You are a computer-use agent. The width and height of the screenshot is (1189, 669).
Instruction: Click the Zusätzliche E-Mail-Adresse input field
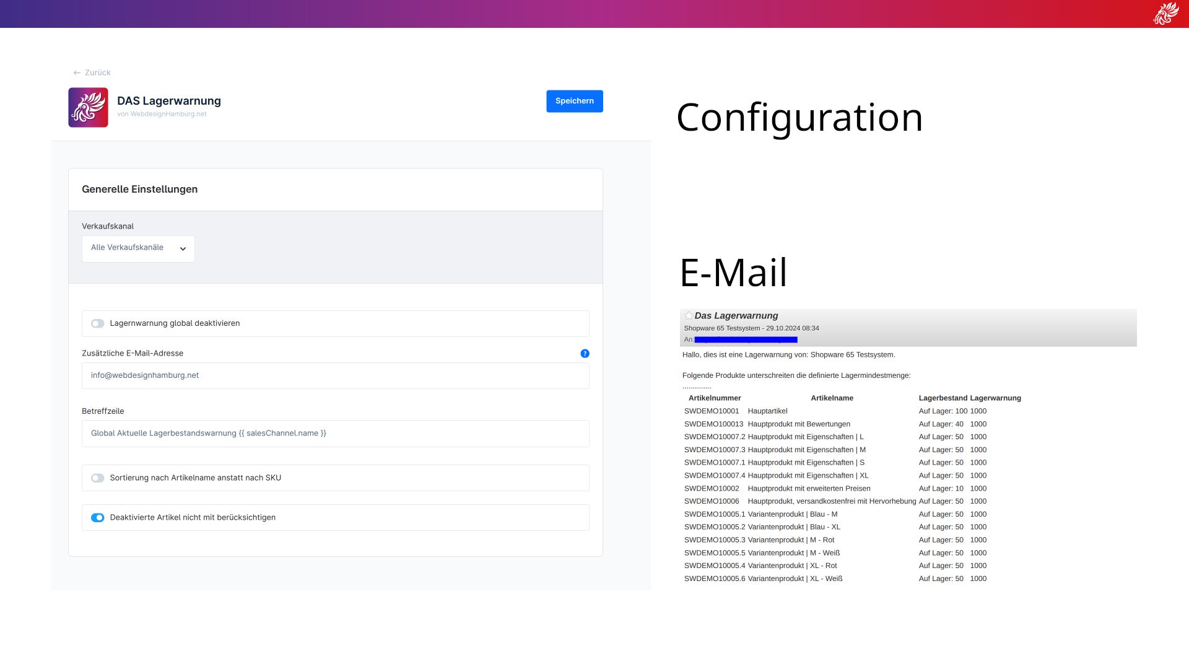point(335,375)
